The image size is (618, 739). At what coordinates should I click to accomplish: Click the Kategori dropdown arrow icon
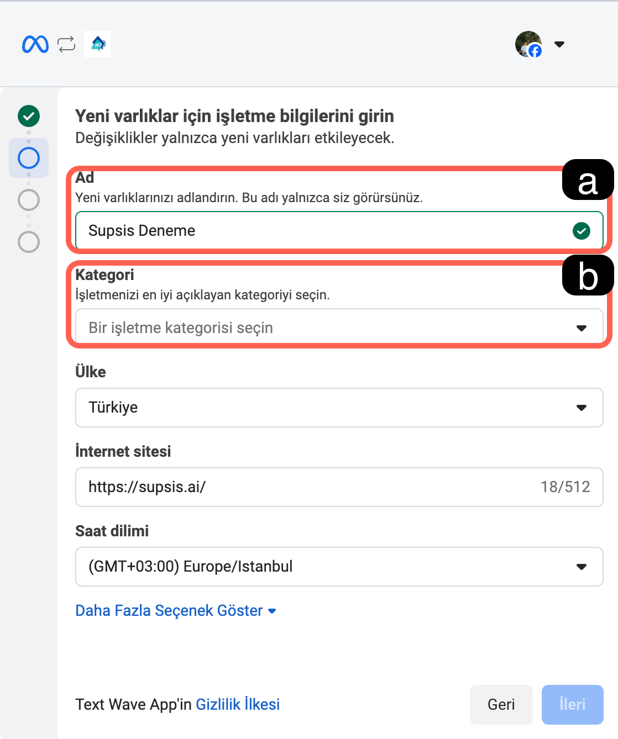tap(581, 328)
